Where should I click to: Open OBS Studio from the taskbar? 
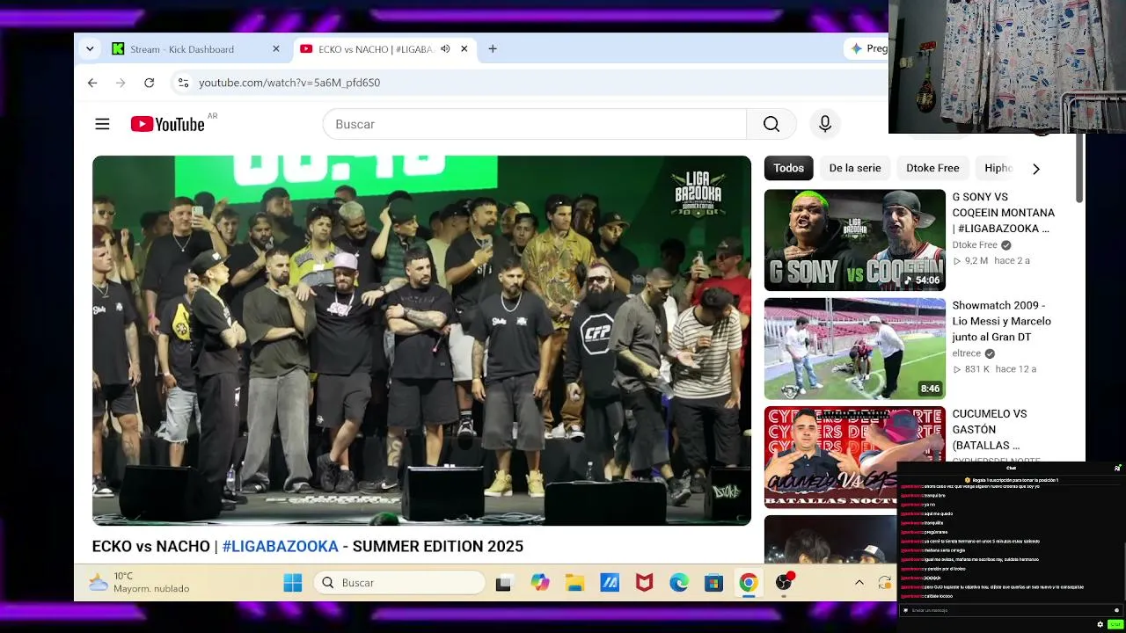tap(784, 582)
